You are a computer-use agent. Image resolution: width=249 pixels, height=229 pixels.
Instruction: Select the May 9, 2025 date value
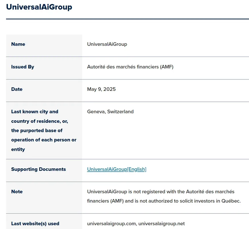coord(101,89)
